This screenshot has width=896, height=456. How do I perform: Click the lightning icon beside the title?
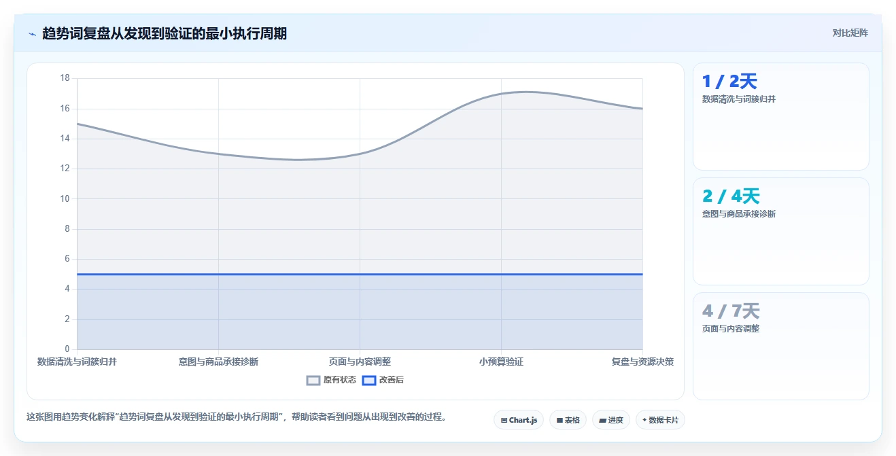(32, 33)
